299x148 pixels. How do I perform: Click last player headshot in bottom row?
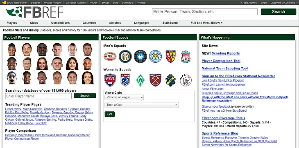[x=88, y=78]
